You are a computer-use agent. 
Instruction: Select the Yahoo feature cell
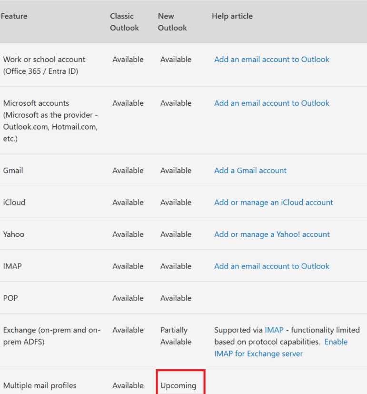click(x=13, y=234)
